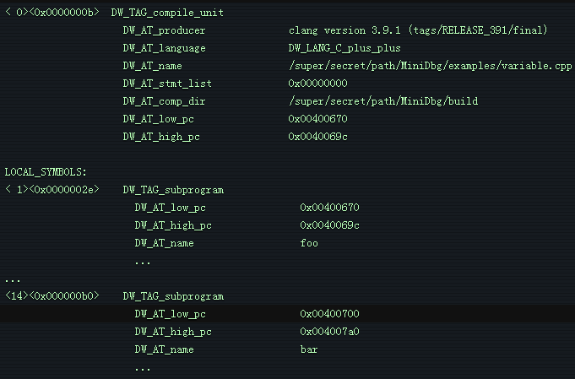Click the DW_AT_low_pc label in the highlighted row
This screenshot has height=379, width=575.
coord(170,313)
